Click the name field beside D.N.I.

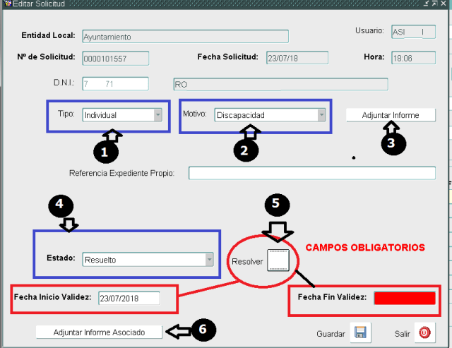click(x=280, y=84)
